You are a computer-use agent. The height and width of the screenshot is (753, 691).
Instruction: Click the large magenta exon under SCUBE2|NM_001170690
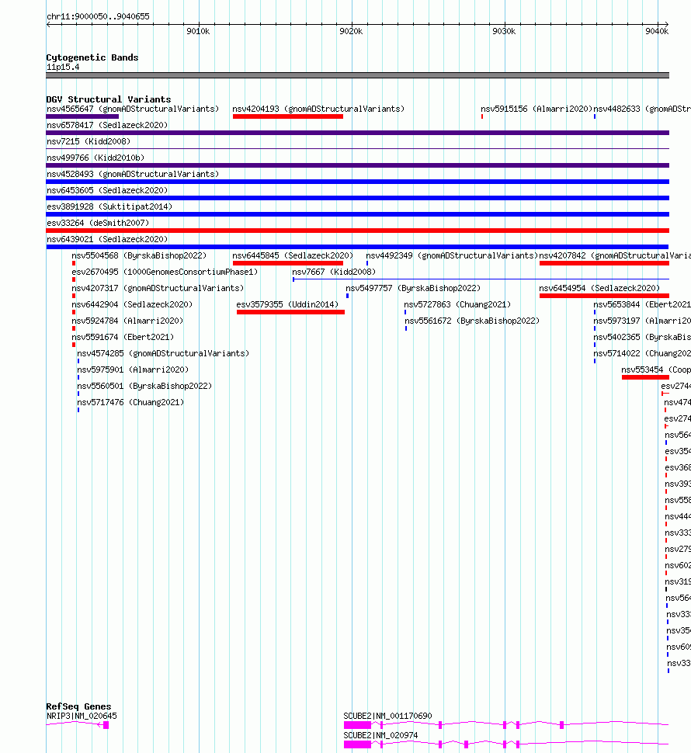click(357, 725)
